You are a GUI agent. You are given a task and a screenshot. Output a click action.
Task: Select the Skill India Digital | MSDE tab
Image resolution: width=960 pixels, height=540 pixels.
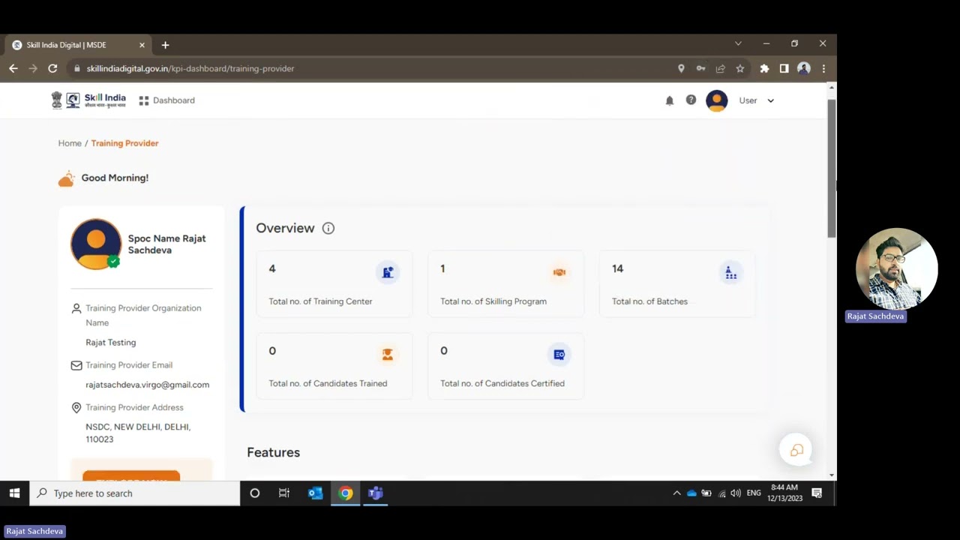click(x=78, y=45)
